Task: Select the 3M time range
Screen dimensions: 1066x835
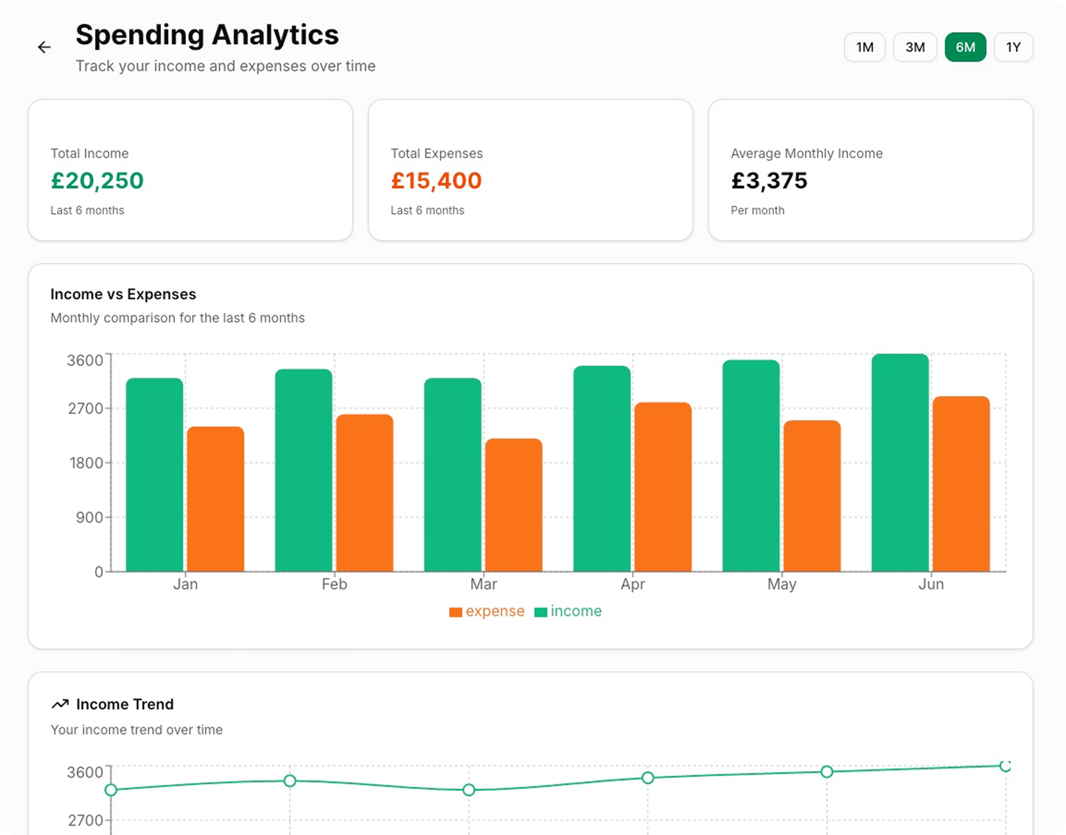Action: tap(915, 47)
